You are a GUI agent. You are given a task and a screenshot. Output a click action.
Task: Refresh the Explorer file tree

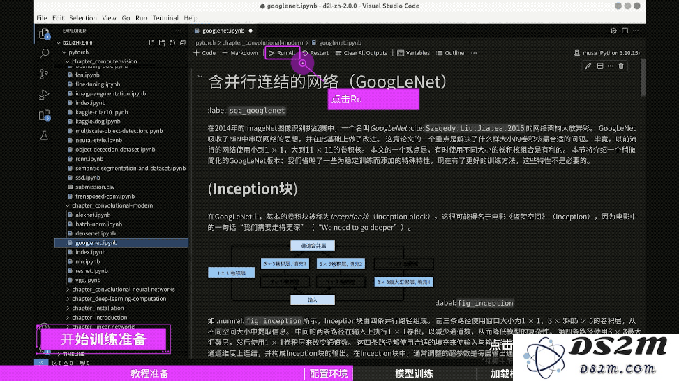pyautogui.click(x=172, y=42)
